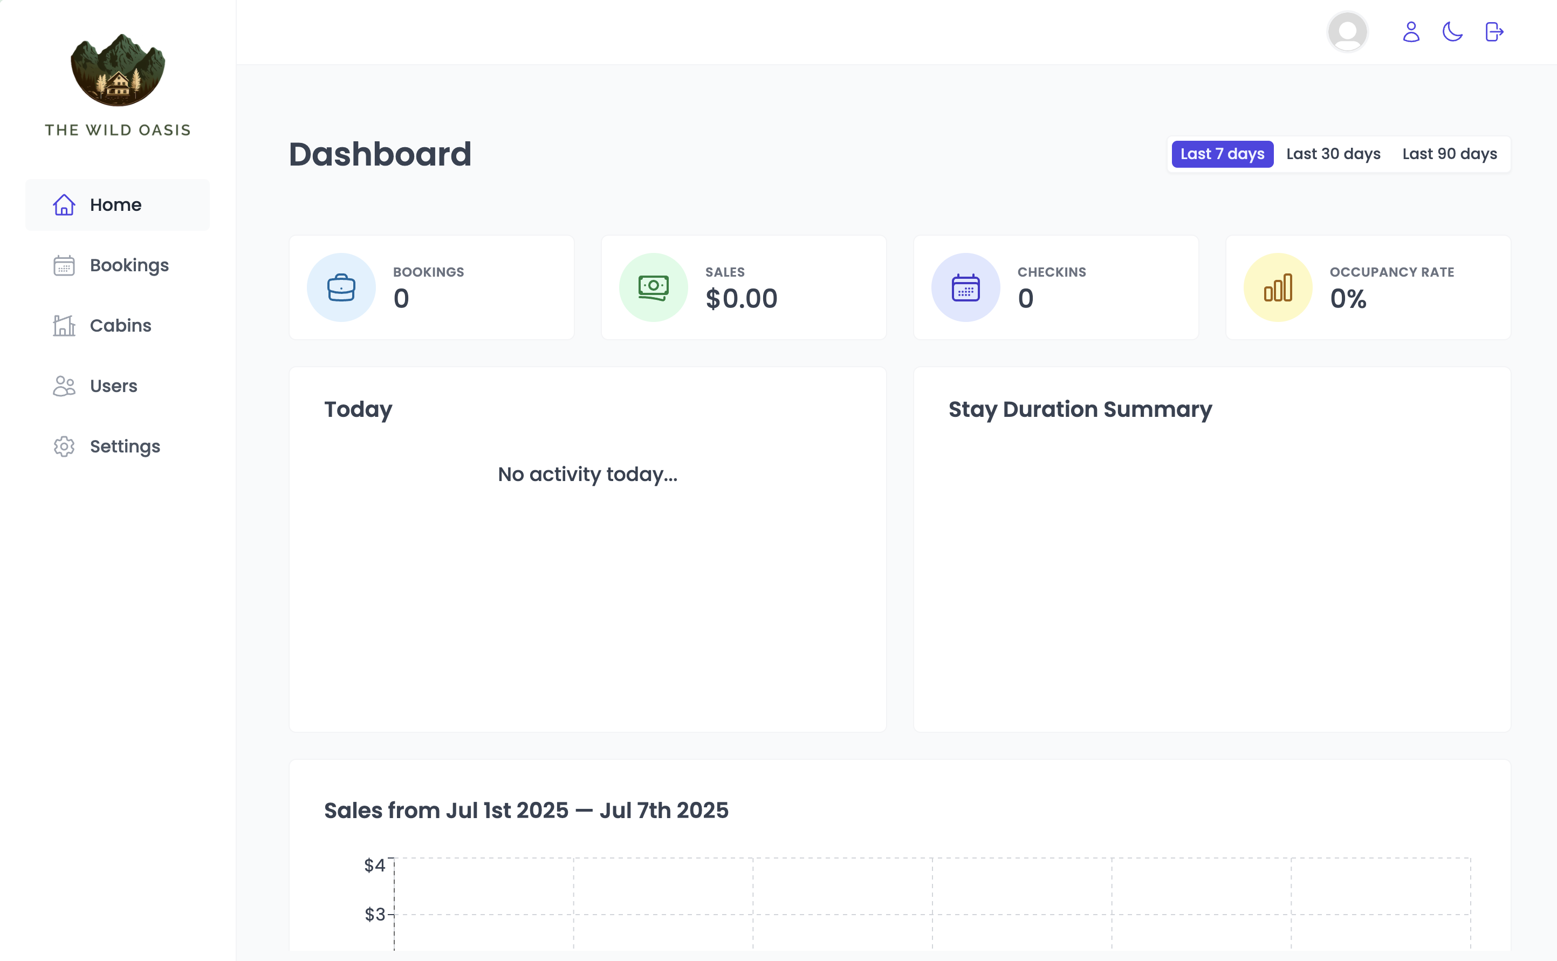
Task: Click the CHECKINS stat label
Action: (x=1052, y=272)
